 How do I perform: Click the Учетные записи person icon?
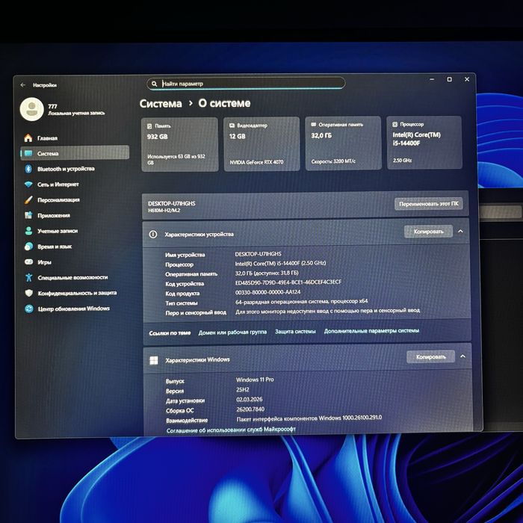point(28,230)
